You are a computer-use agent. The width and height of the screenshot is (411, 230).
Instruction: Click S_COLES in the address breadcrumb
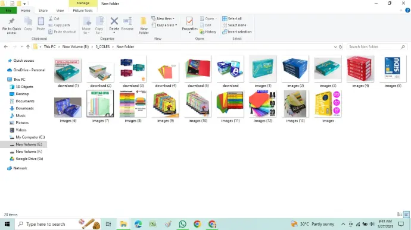[102, 47]
